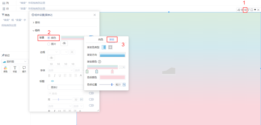
Task: Open the black triangle menu in chart toolbar
Action: click(255, 10)
